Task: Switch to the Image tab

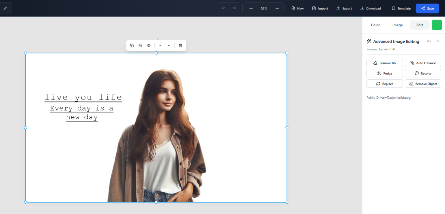Action: tap(398, 25)
